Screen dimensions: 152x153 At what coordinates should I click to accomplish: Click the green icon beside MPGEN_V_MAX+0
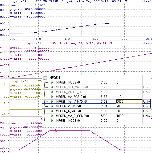click(52, 106)
